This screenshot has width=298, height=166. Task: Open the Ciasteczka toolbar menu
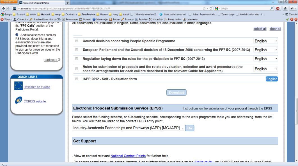coord(21,19)
